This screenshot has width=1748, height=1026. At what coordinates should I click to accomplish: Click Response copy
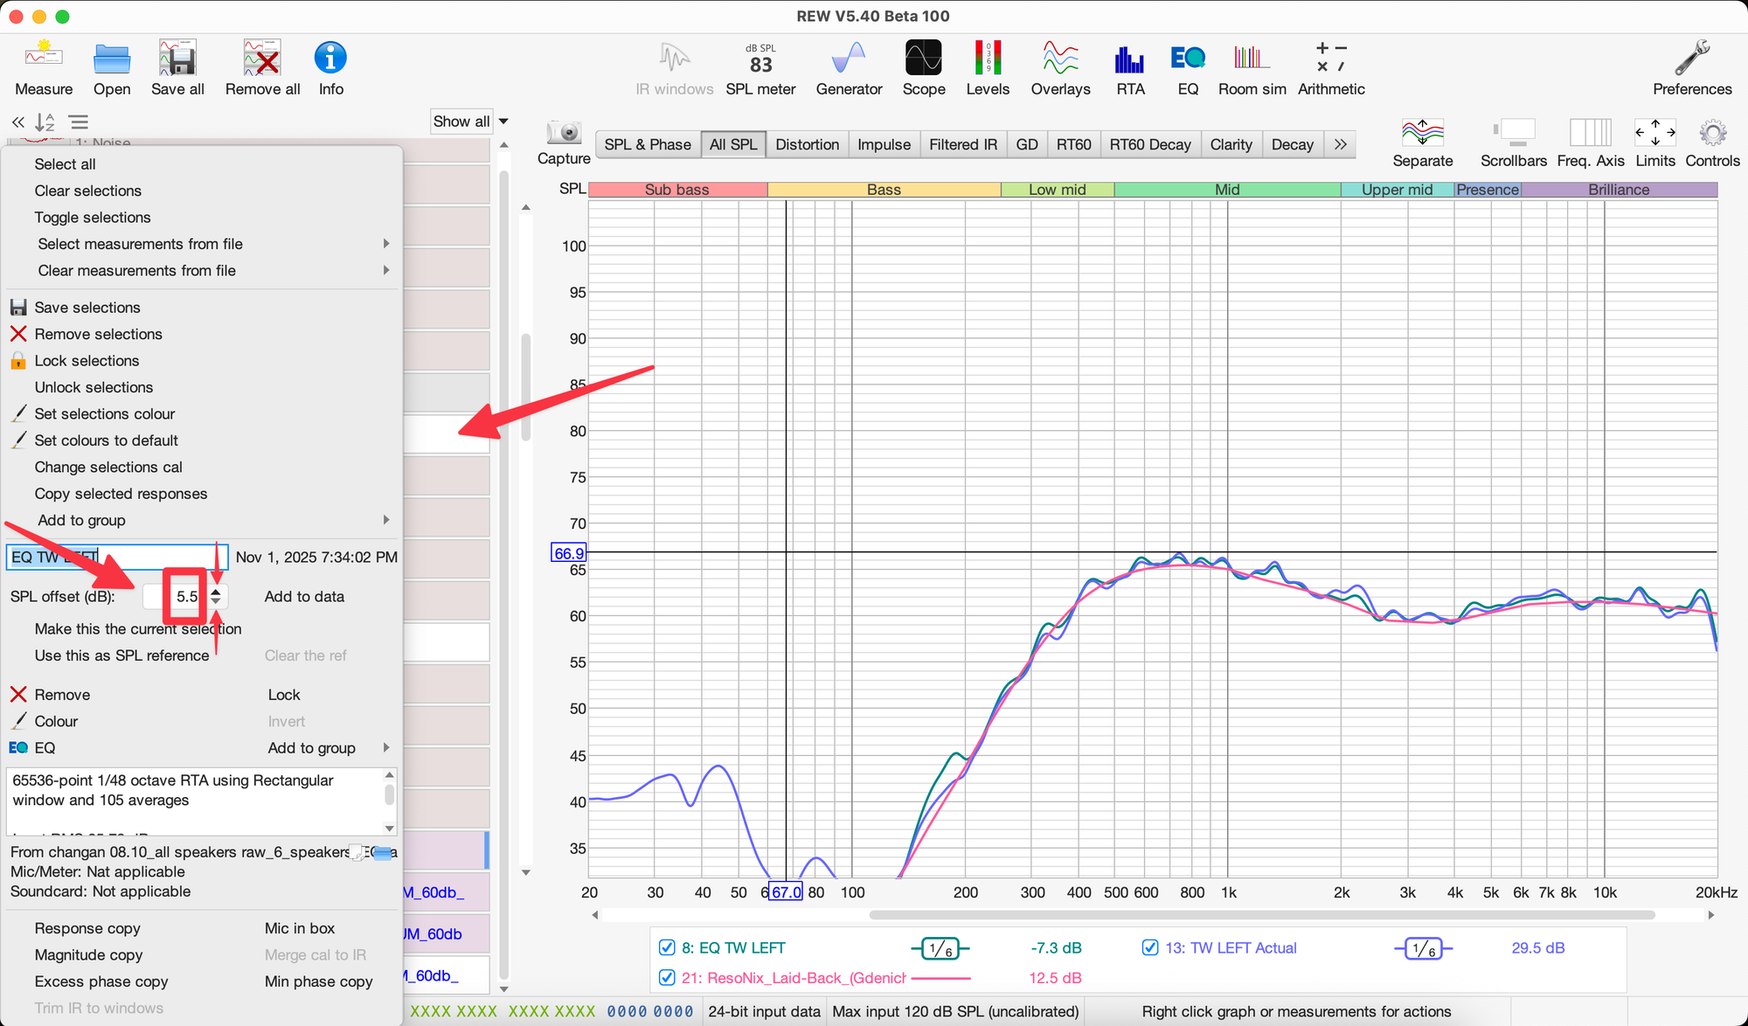(87, 928)
